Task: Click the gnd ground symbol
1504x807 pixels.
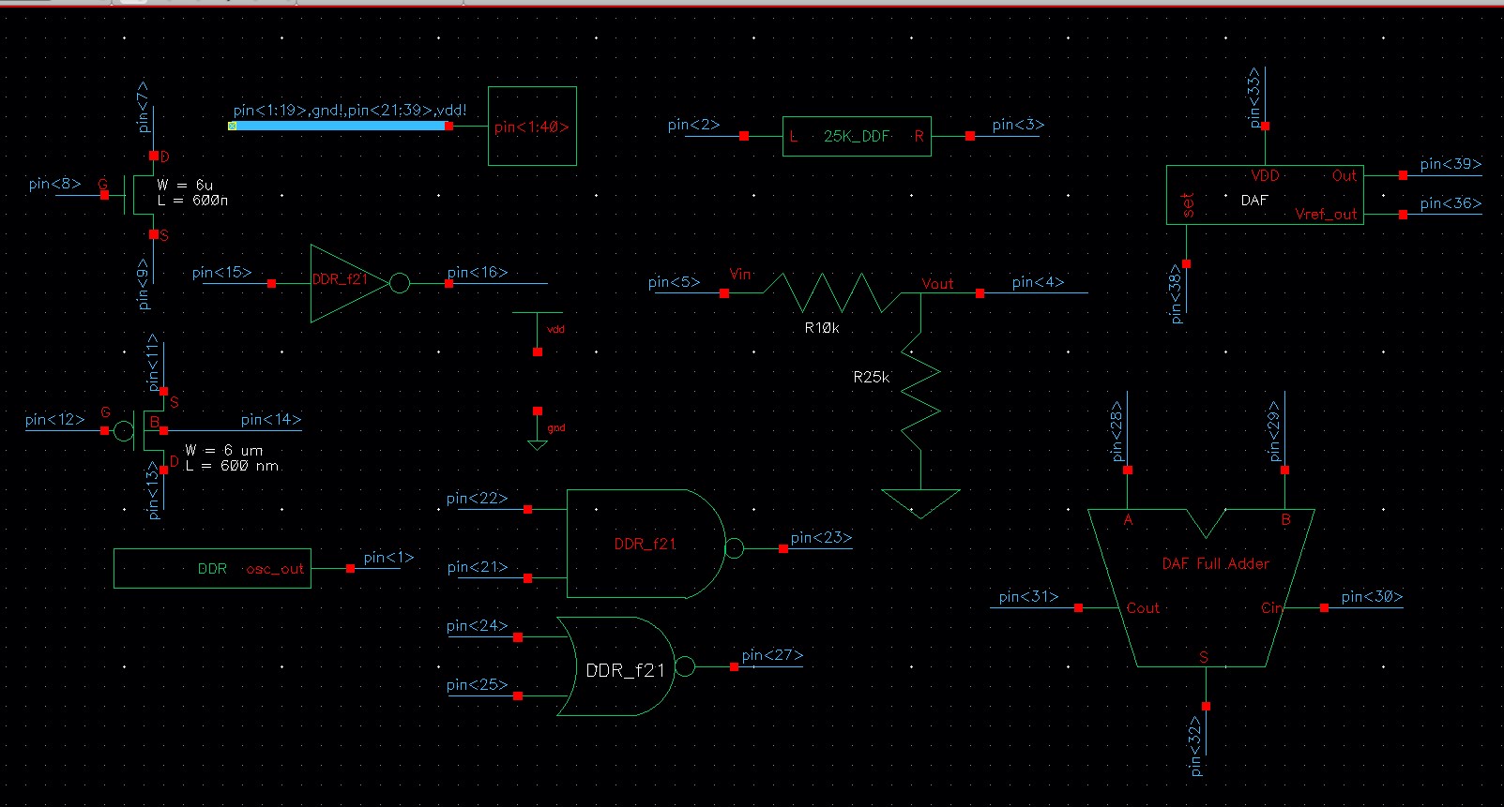Action: [x=538, y=429]
